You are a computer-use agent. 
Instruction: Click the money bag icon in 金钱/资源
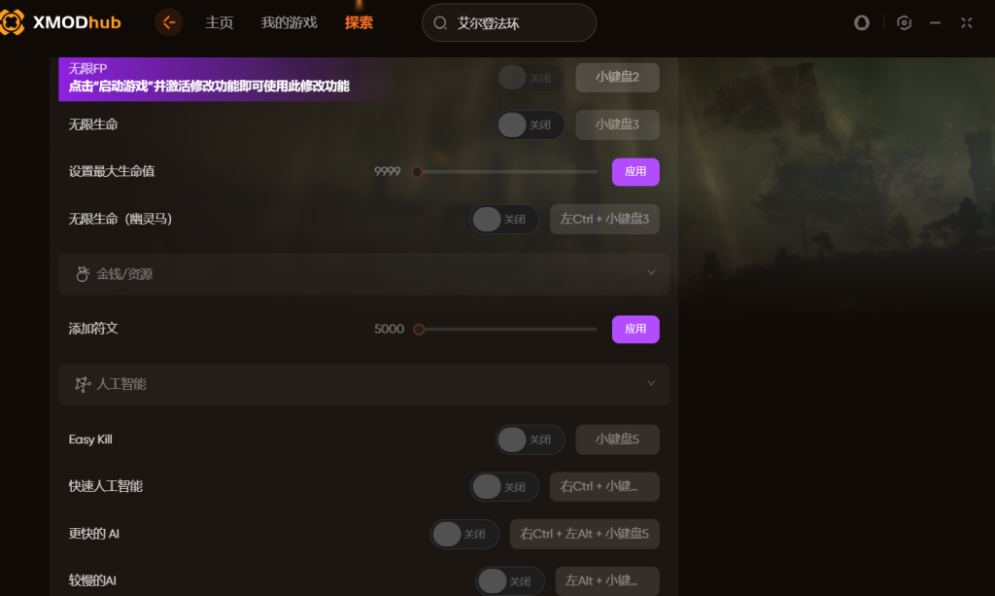83,273
